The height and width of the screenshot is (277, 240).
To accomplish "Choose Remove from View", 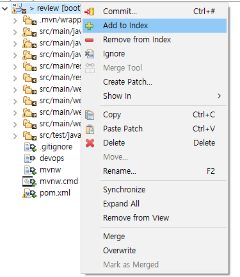I will (x=136, y=218).
